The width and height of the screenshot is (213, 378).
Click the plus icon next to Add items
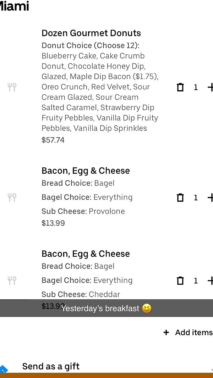pos(166,333)
